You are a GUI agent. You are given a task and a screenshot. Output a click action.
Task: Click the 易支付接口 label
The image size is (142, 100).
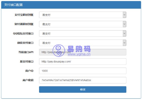click(27, 61)
